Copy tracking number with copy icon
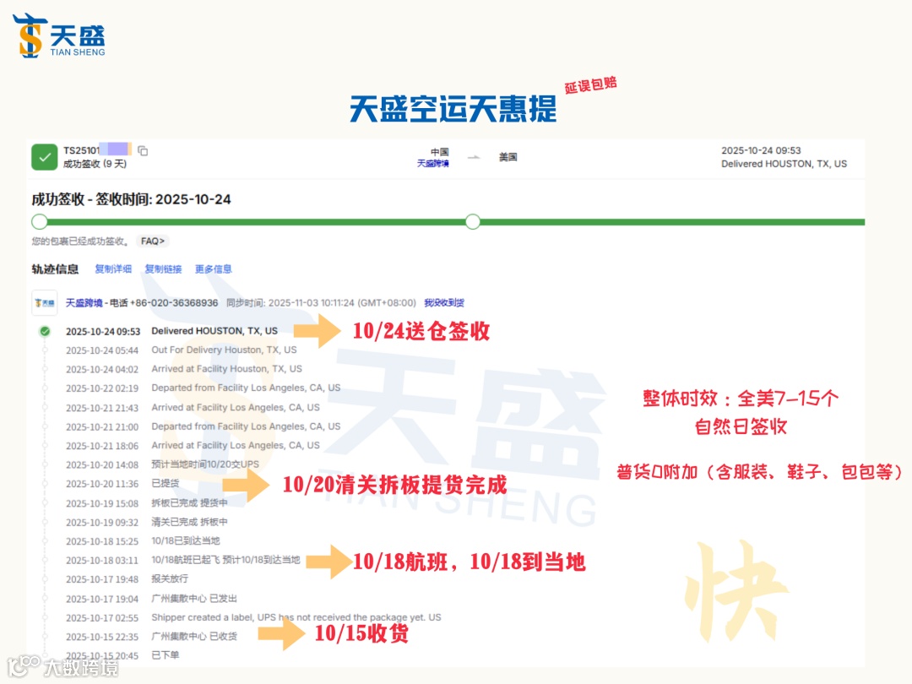Image resolution: width=912 pixels, height=684 pixels. tap(143, 150)
